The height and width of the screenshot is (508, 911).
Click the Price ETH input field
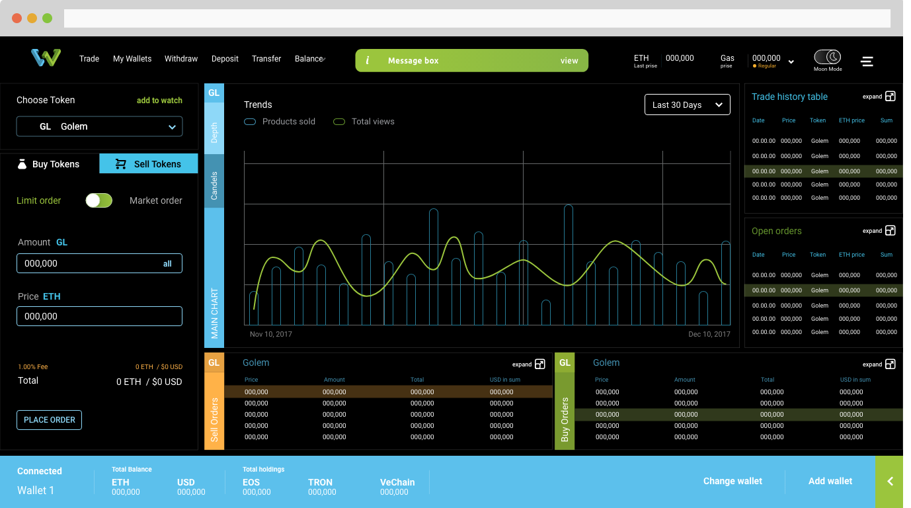pos(99,316)
